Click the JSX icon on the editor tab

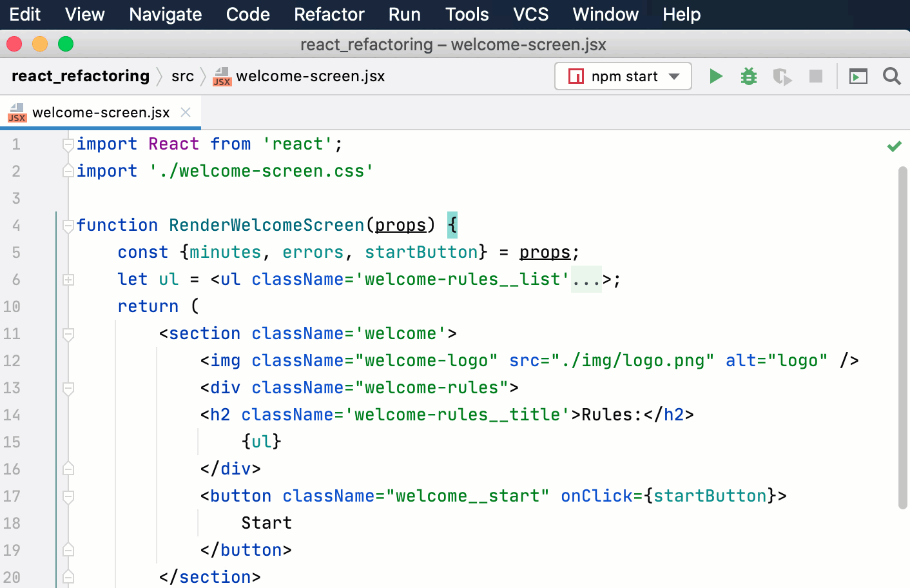tap(17, 113)
